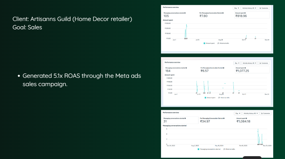Screen dimensions: 285x159
Task: Toggle Messaging conversations started legend in bottom chart
Action: [x=209, y=149]
